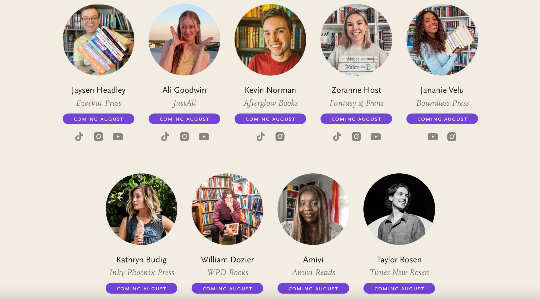Click Amivi's circular profile photo

(313, 209)
